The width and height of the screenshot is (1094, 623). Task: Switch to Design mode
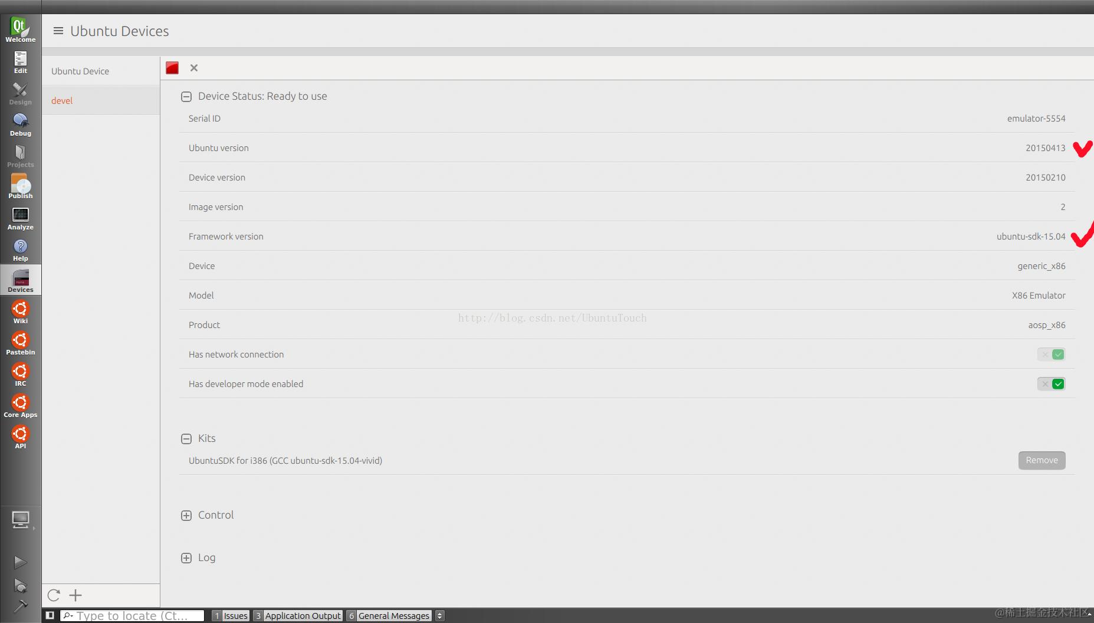pyautogui.click(x=20, y=93)
